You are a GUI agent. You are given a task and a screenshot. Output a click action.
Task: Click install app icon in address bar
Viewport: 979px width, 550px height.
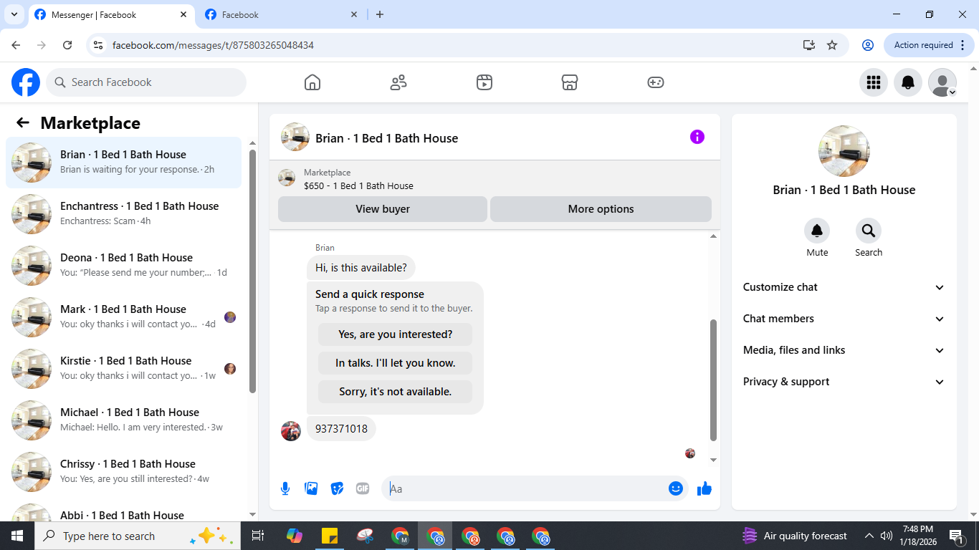tap(809, 45)
